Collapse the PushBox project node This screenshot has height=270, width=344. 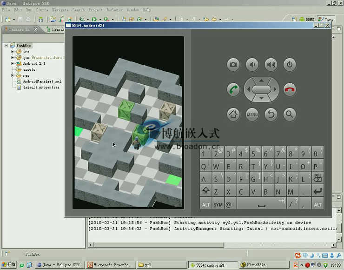[x=7, y=46]
